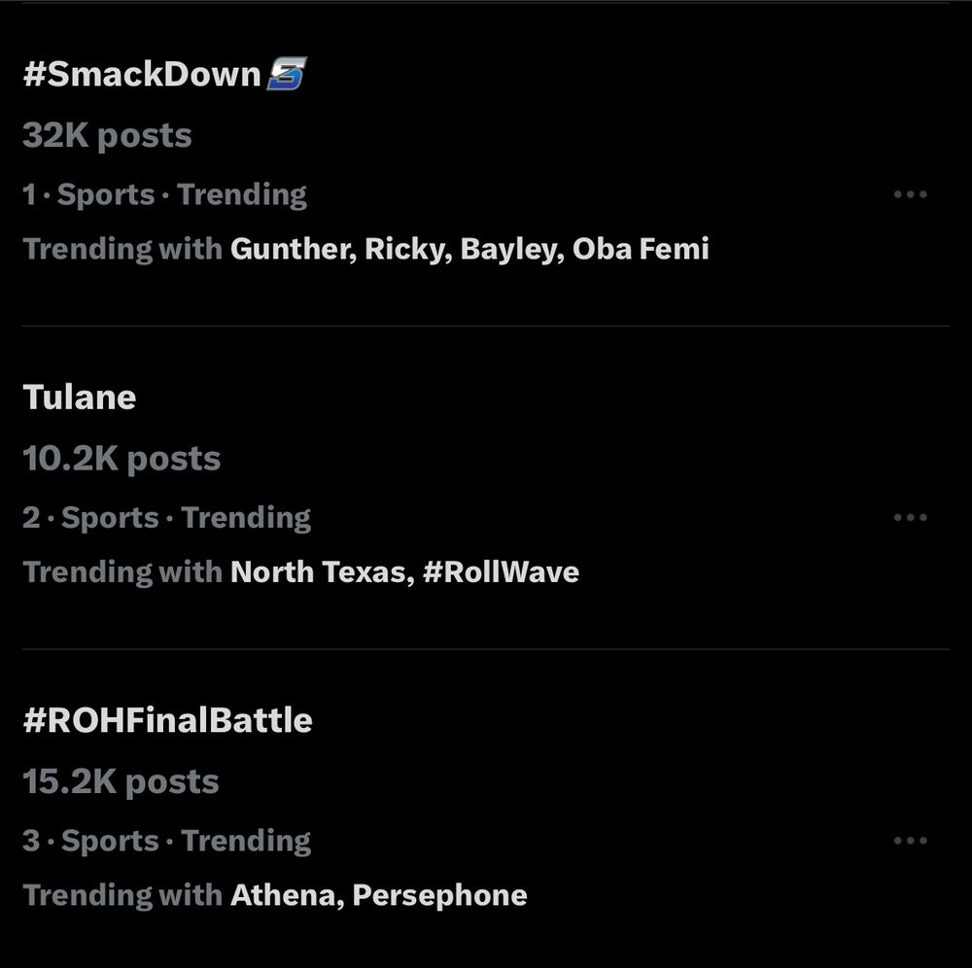Open more options for #SmackDown trend

(x=910, y=194)
